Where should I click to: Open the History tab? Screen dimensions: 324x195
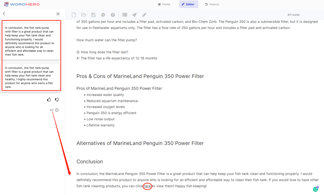click(212, 4)
